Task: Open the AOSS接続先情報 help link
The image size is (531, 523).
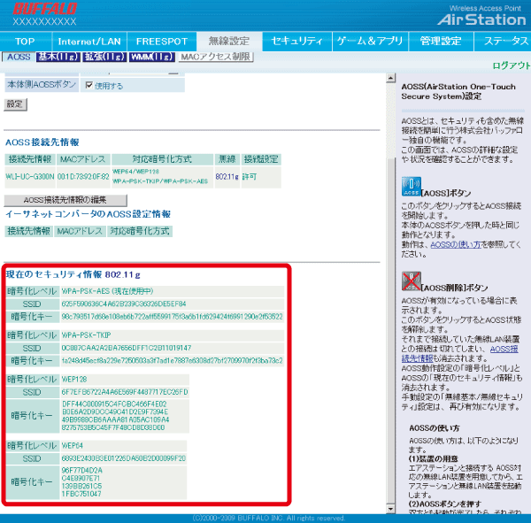Action: click(460, 354)
